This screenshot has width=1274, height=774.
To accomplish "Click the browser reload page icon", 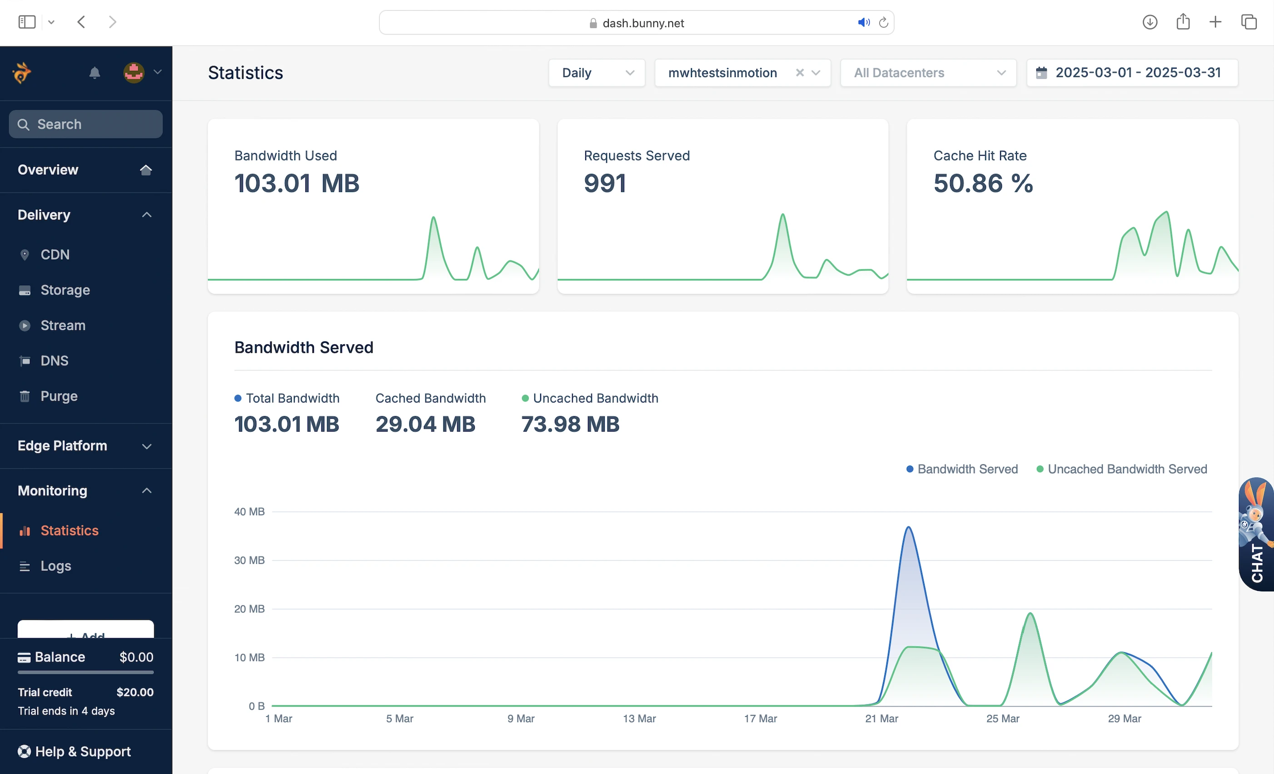I will [x=883, y=23].
